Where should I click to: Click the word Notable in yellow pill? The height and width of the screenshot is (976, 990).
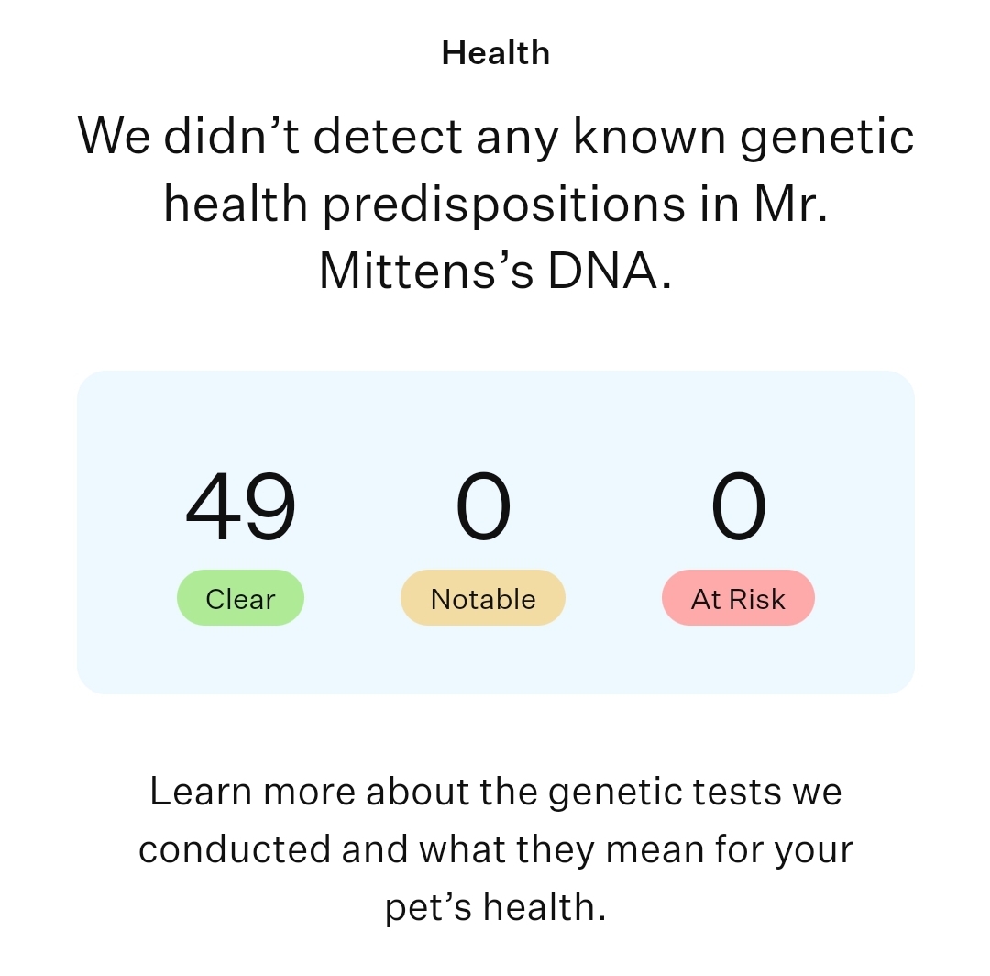483,599
